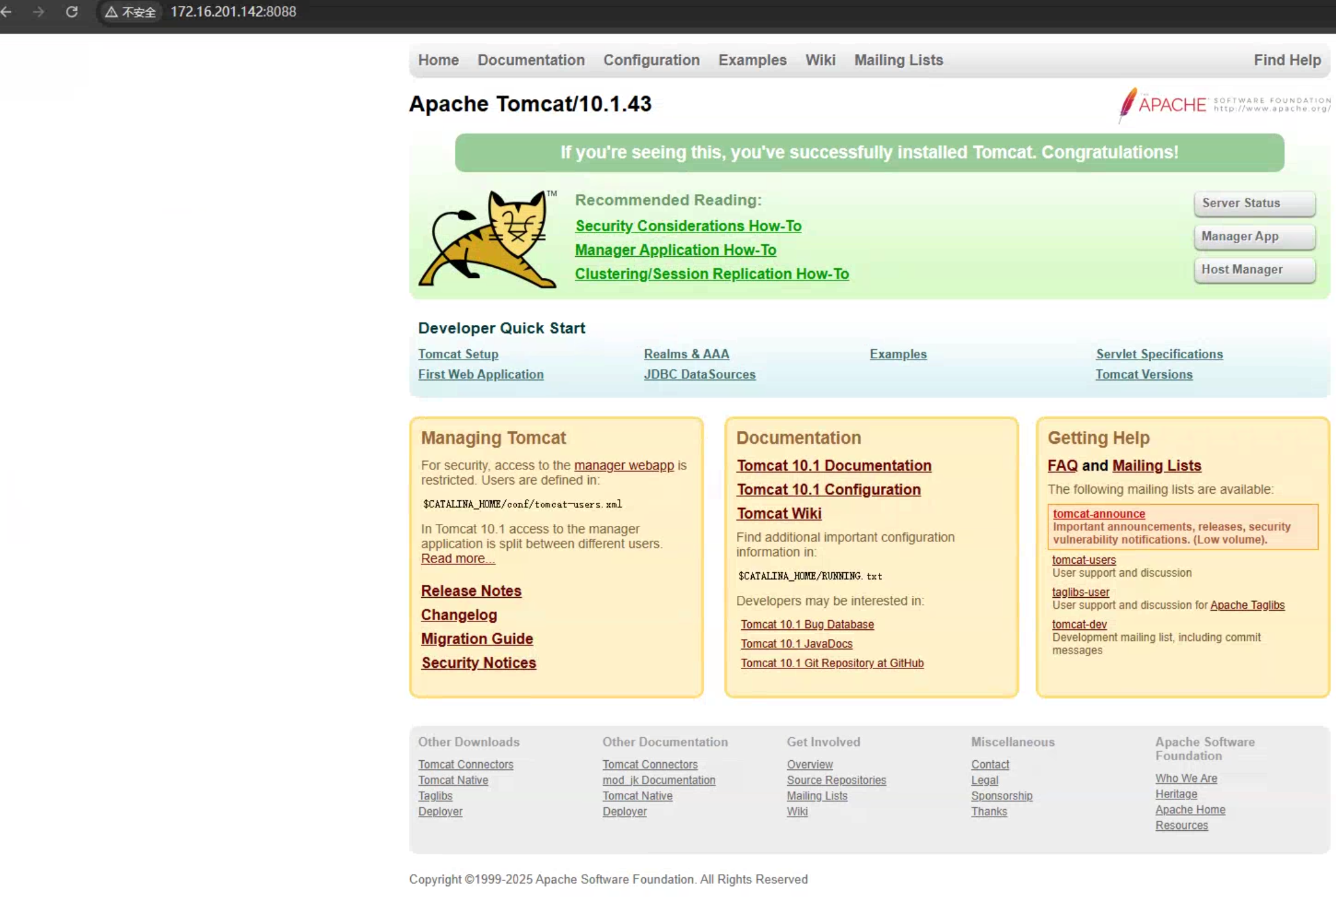The width and height of the screenshot is (1336, 897).
Task: Click the not-secure warning icon
Action: click(x=111, y=12)
